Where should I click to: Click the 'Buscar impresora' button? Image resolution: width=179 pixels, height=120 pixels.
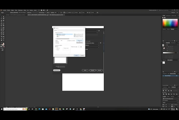(80, 43)
